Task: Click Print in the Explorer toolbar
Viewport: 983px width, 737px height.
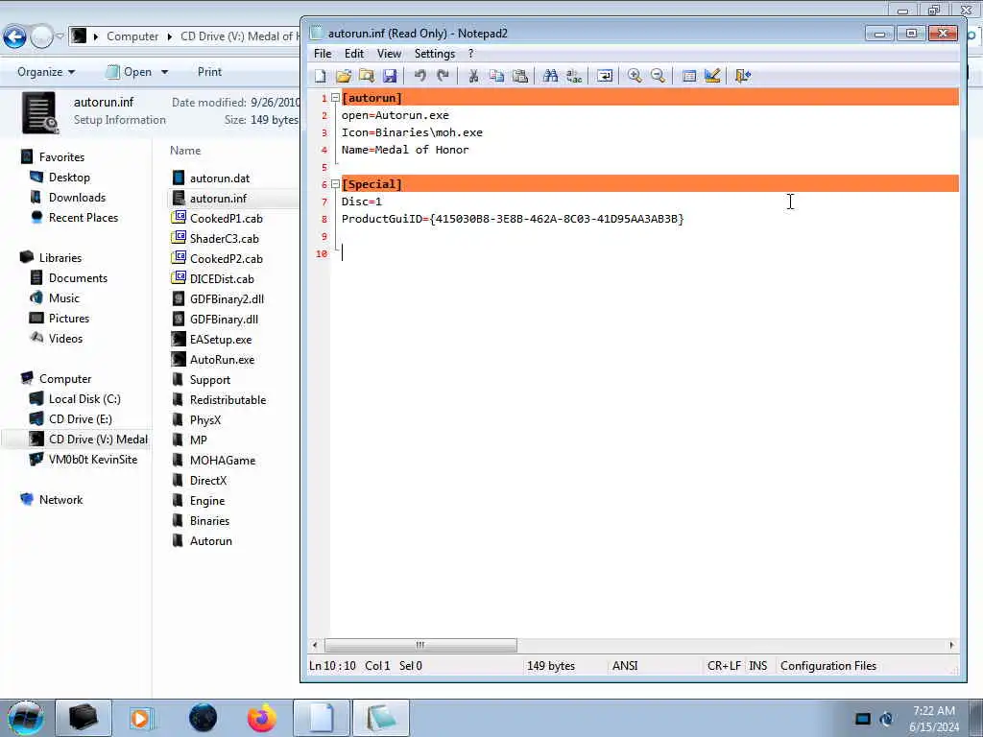Action: click(x=209, y=72)
